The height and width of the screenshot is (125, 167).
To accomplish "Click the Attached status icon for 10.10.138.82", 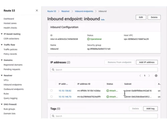I will 108,91.
